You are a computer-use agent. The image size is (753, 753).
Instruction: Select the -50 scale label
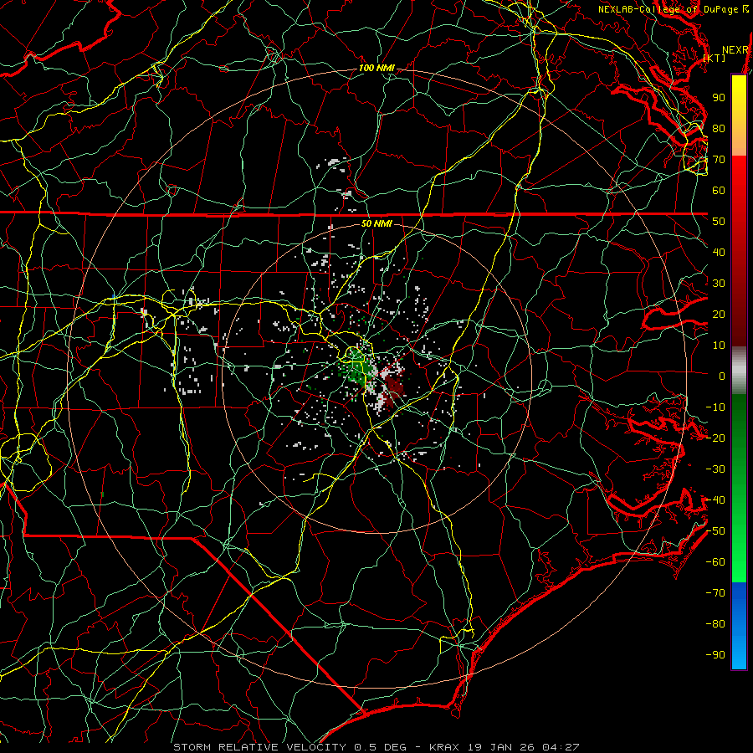(x=715, y=531)
